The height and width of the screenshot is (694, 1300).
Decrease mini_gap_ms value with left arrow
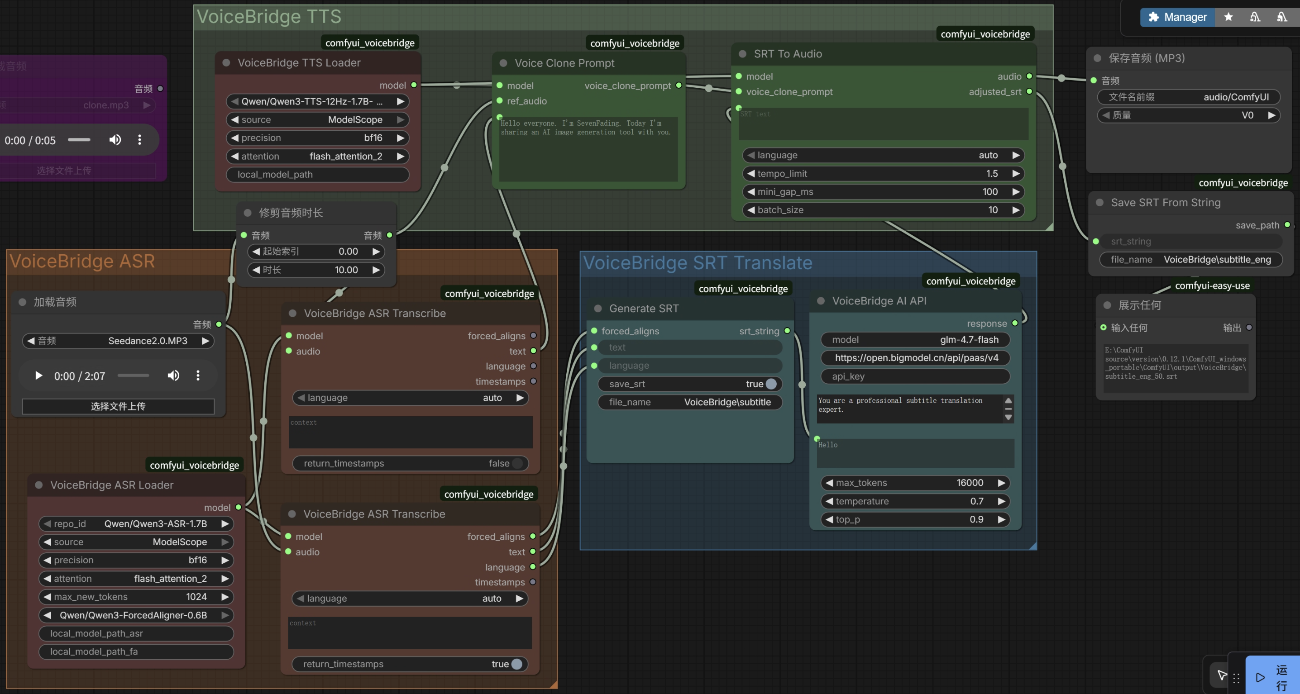(751, 192)
